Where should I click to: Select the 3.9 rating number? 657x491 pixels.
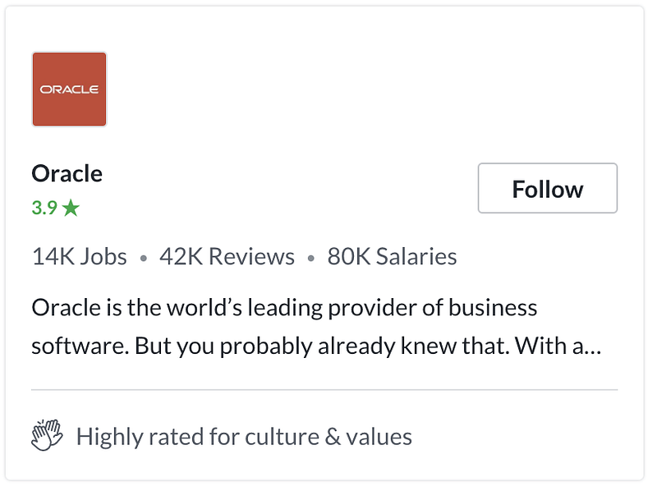44,208
